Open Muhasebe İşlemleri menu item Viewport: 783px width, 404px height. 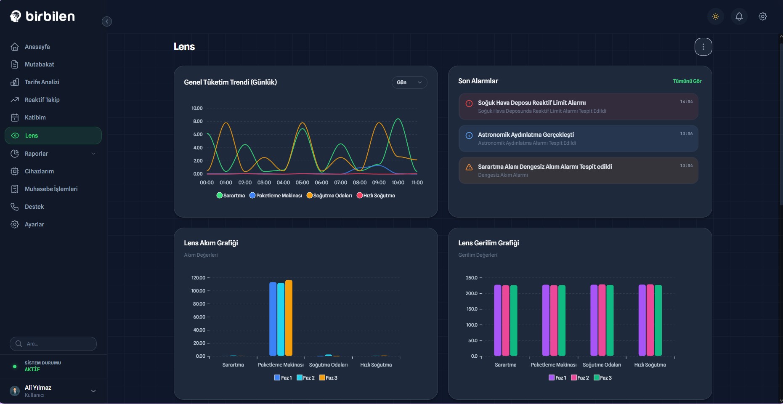point(51,189)
